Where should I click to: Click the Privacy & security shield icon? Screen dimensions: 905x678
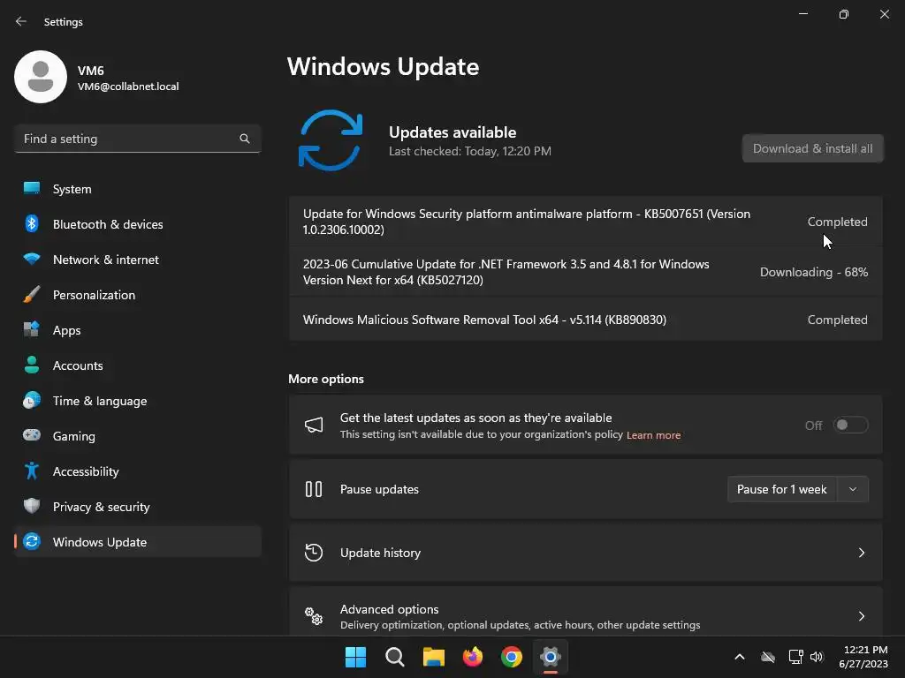pyautogui.click(x=32, y=506)
